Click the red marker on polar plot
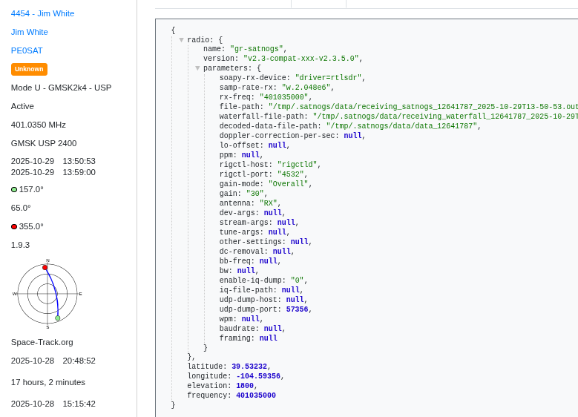This screenshot has width=578, height=417. pos(45,267)
